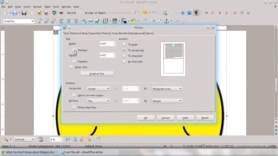Check the Keep ratio checkbox
Viewport: 278px width, 156px height.
click(71, 67)
